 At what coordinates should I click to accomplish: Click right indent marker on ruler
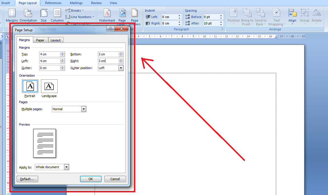[276, 37]
